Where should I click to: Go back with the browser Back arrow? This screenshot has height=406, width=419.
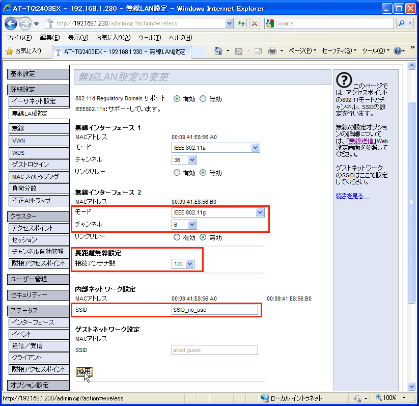11,24
